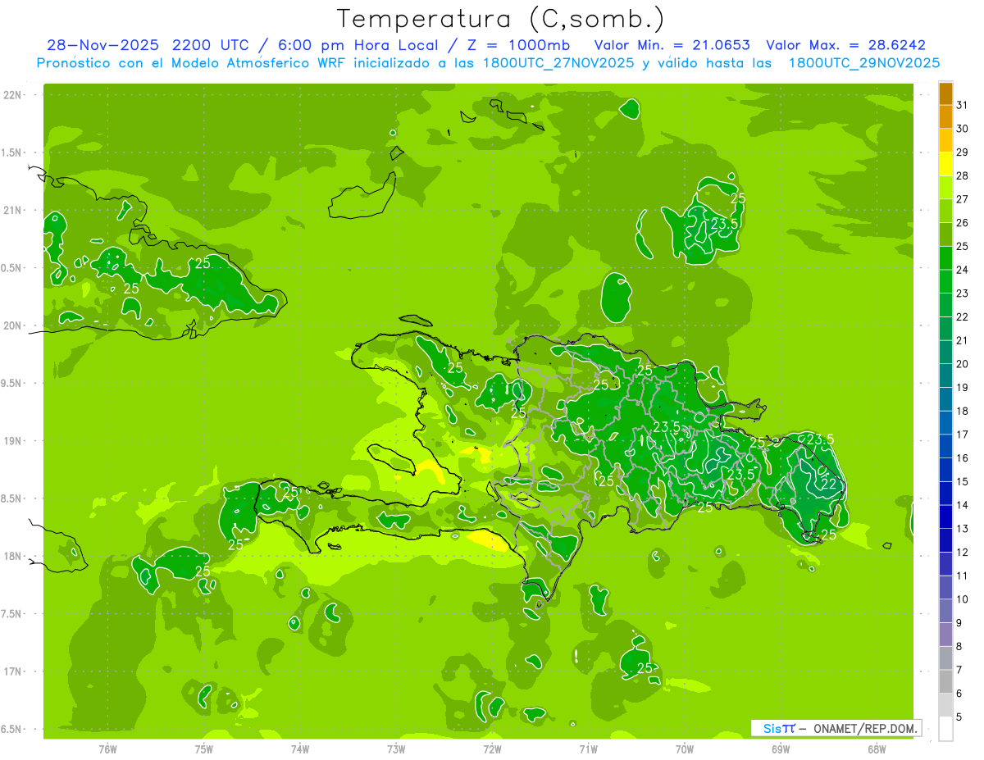
Task: Click the "76W" longitude axis label
Action: click(107, 749)
